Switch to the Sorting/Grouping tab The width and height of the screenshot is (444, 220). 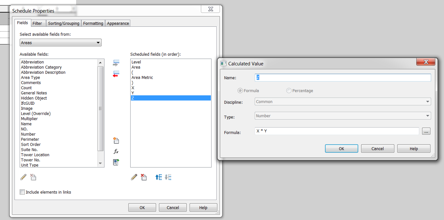coord(64,23)
